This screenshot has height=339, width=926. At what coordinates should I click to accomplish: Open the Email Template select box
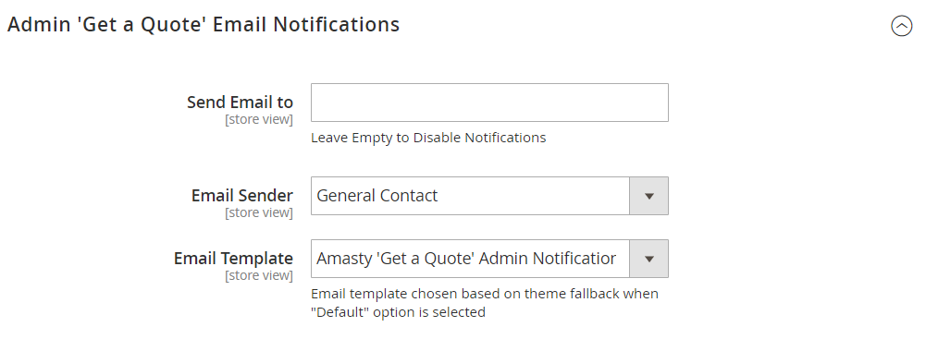tap(489, 259)
